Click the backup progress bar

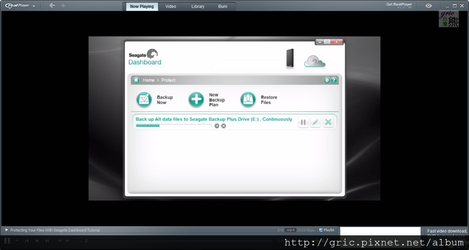click(x=174, y=125)
